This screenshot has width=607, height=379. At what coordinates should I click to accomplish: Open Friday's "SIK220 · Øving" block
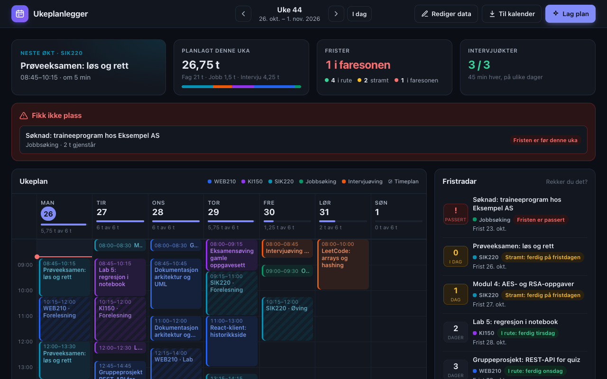[x=287, y=319]
